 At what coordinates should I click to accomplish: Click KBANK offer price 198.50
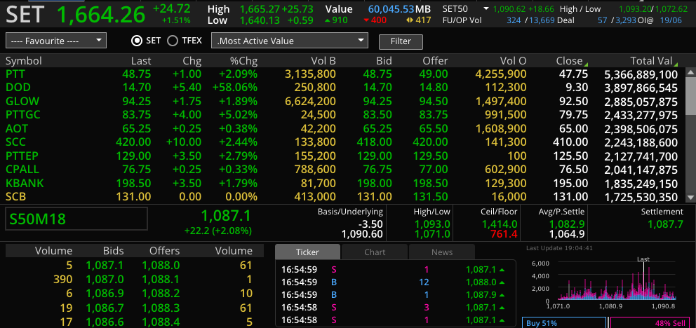(x=429, y=184)
